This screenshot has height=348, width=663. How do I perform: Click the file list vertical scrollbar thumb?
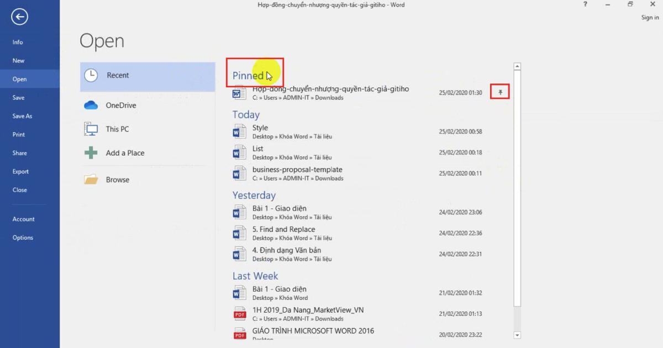[x=517, y=188]
